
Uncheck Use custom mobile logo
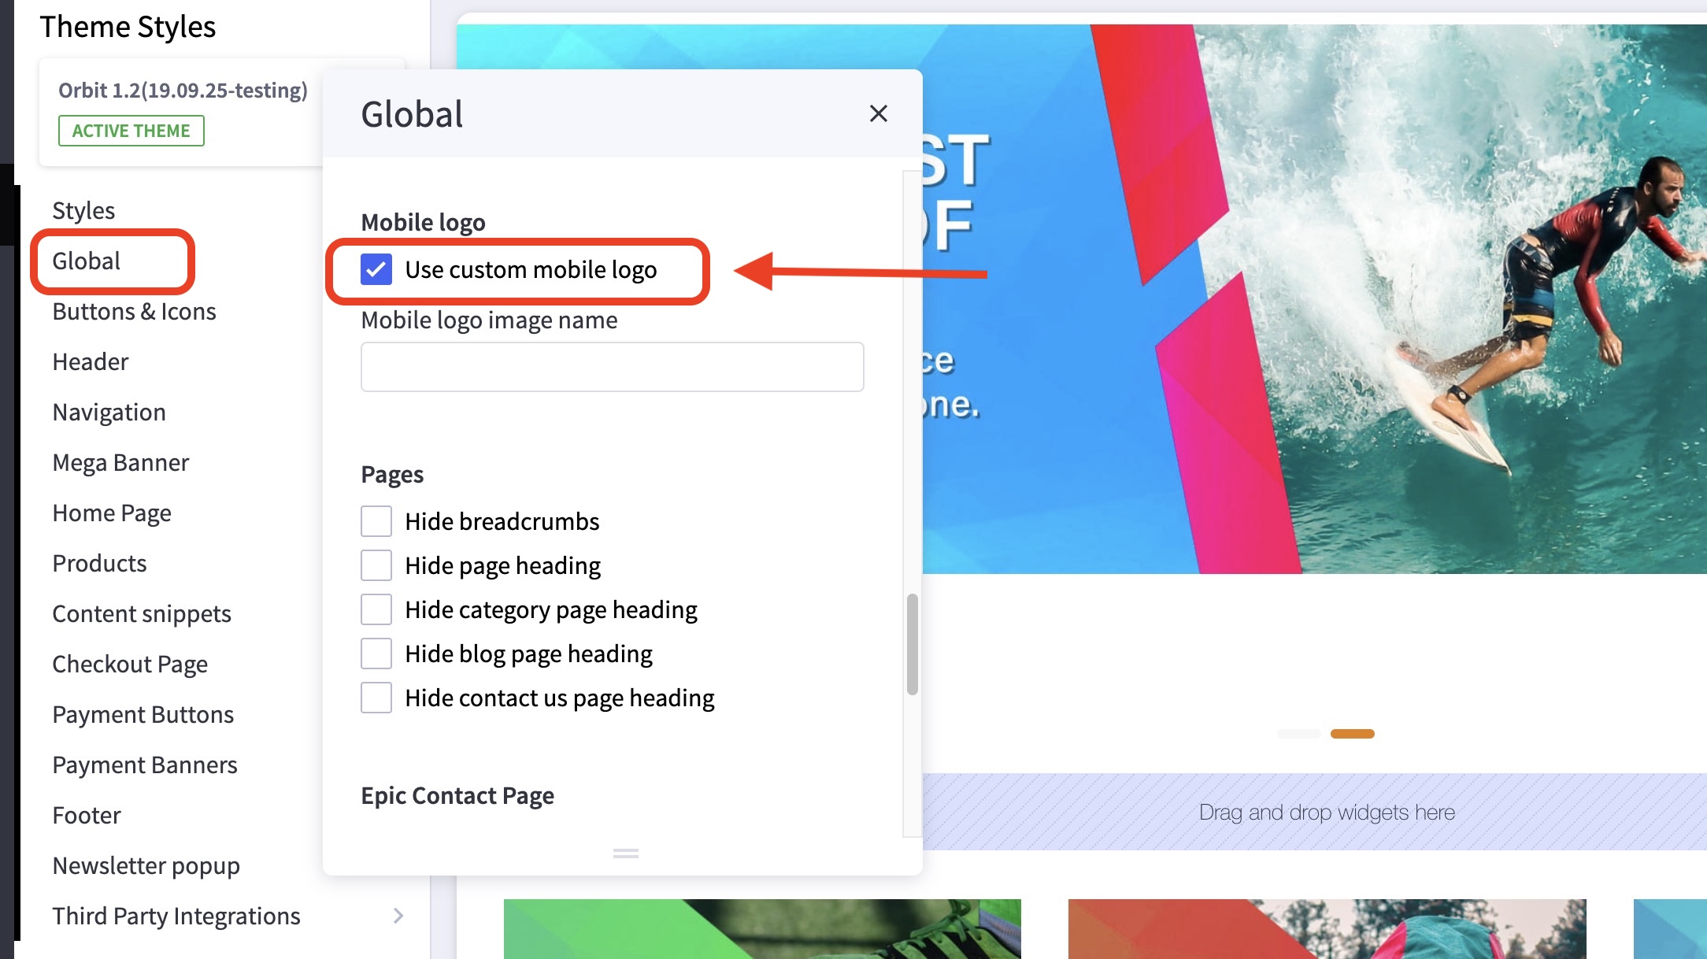coord(376,269)
